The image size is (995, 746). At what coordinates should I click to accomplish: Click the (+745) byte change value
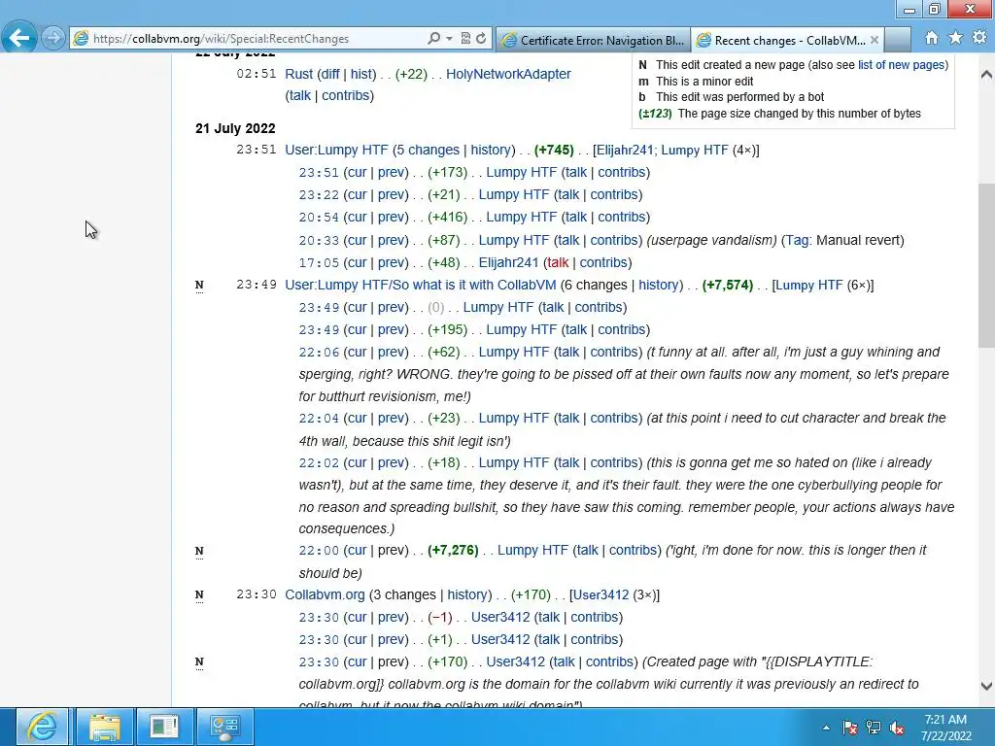554,150
